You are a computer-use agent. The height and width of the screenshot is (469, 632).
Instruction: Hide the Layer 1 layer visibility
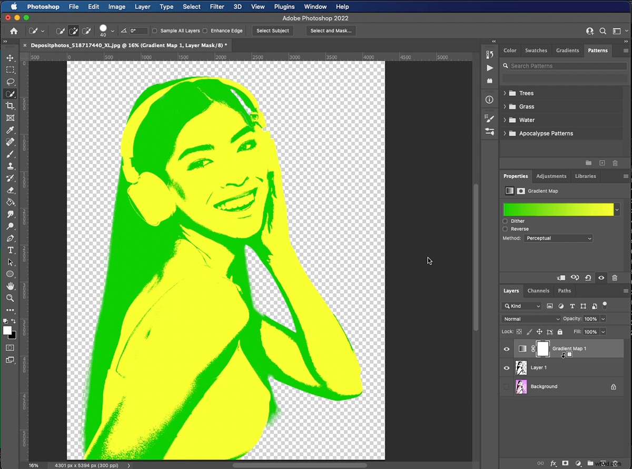point(506,367)
